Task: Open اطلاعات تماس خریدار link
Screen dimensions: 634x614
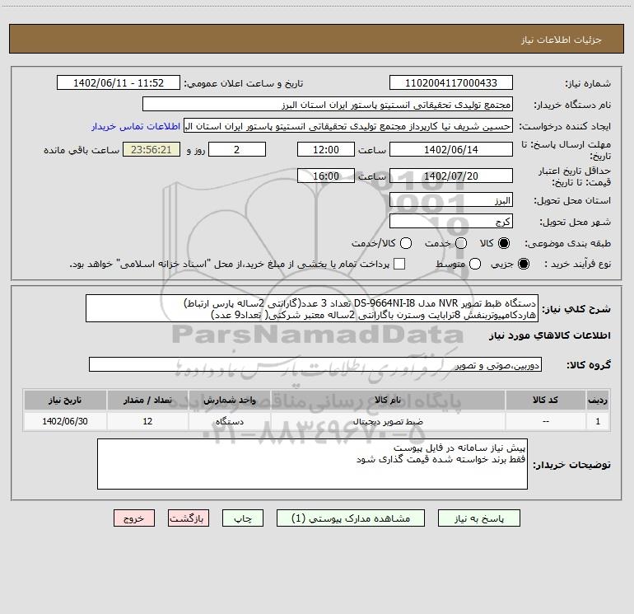Action: 136,126
